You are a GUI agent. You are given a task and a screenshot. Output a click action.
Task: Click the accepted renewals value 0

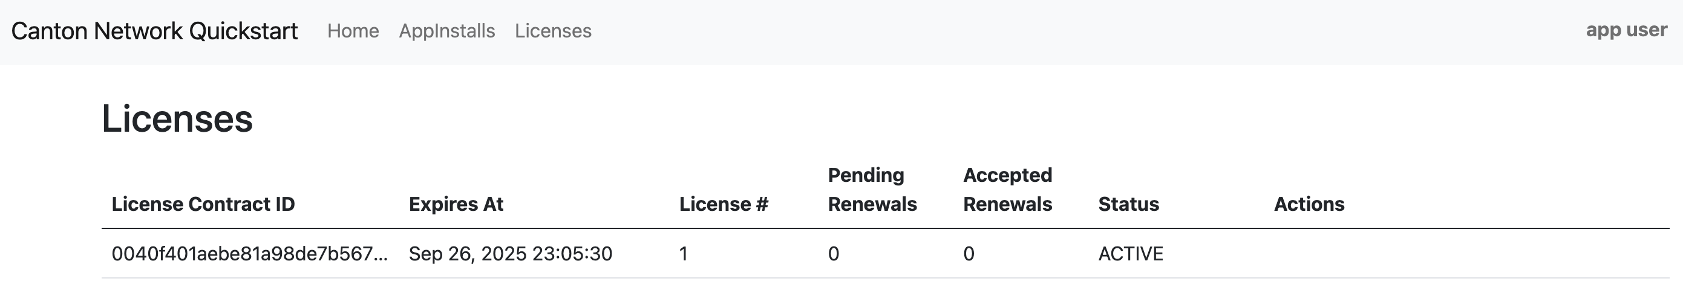[969, 254]
